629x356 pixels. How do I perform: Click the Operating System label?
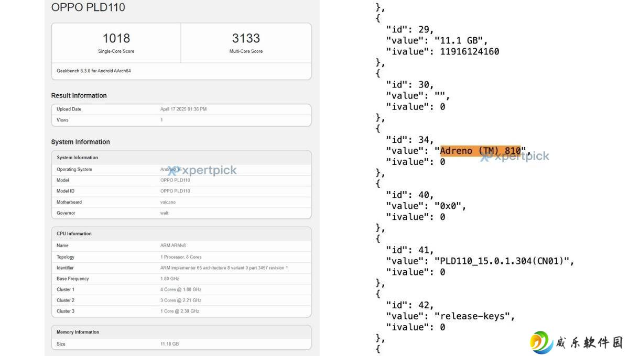(x=74, y=169)
